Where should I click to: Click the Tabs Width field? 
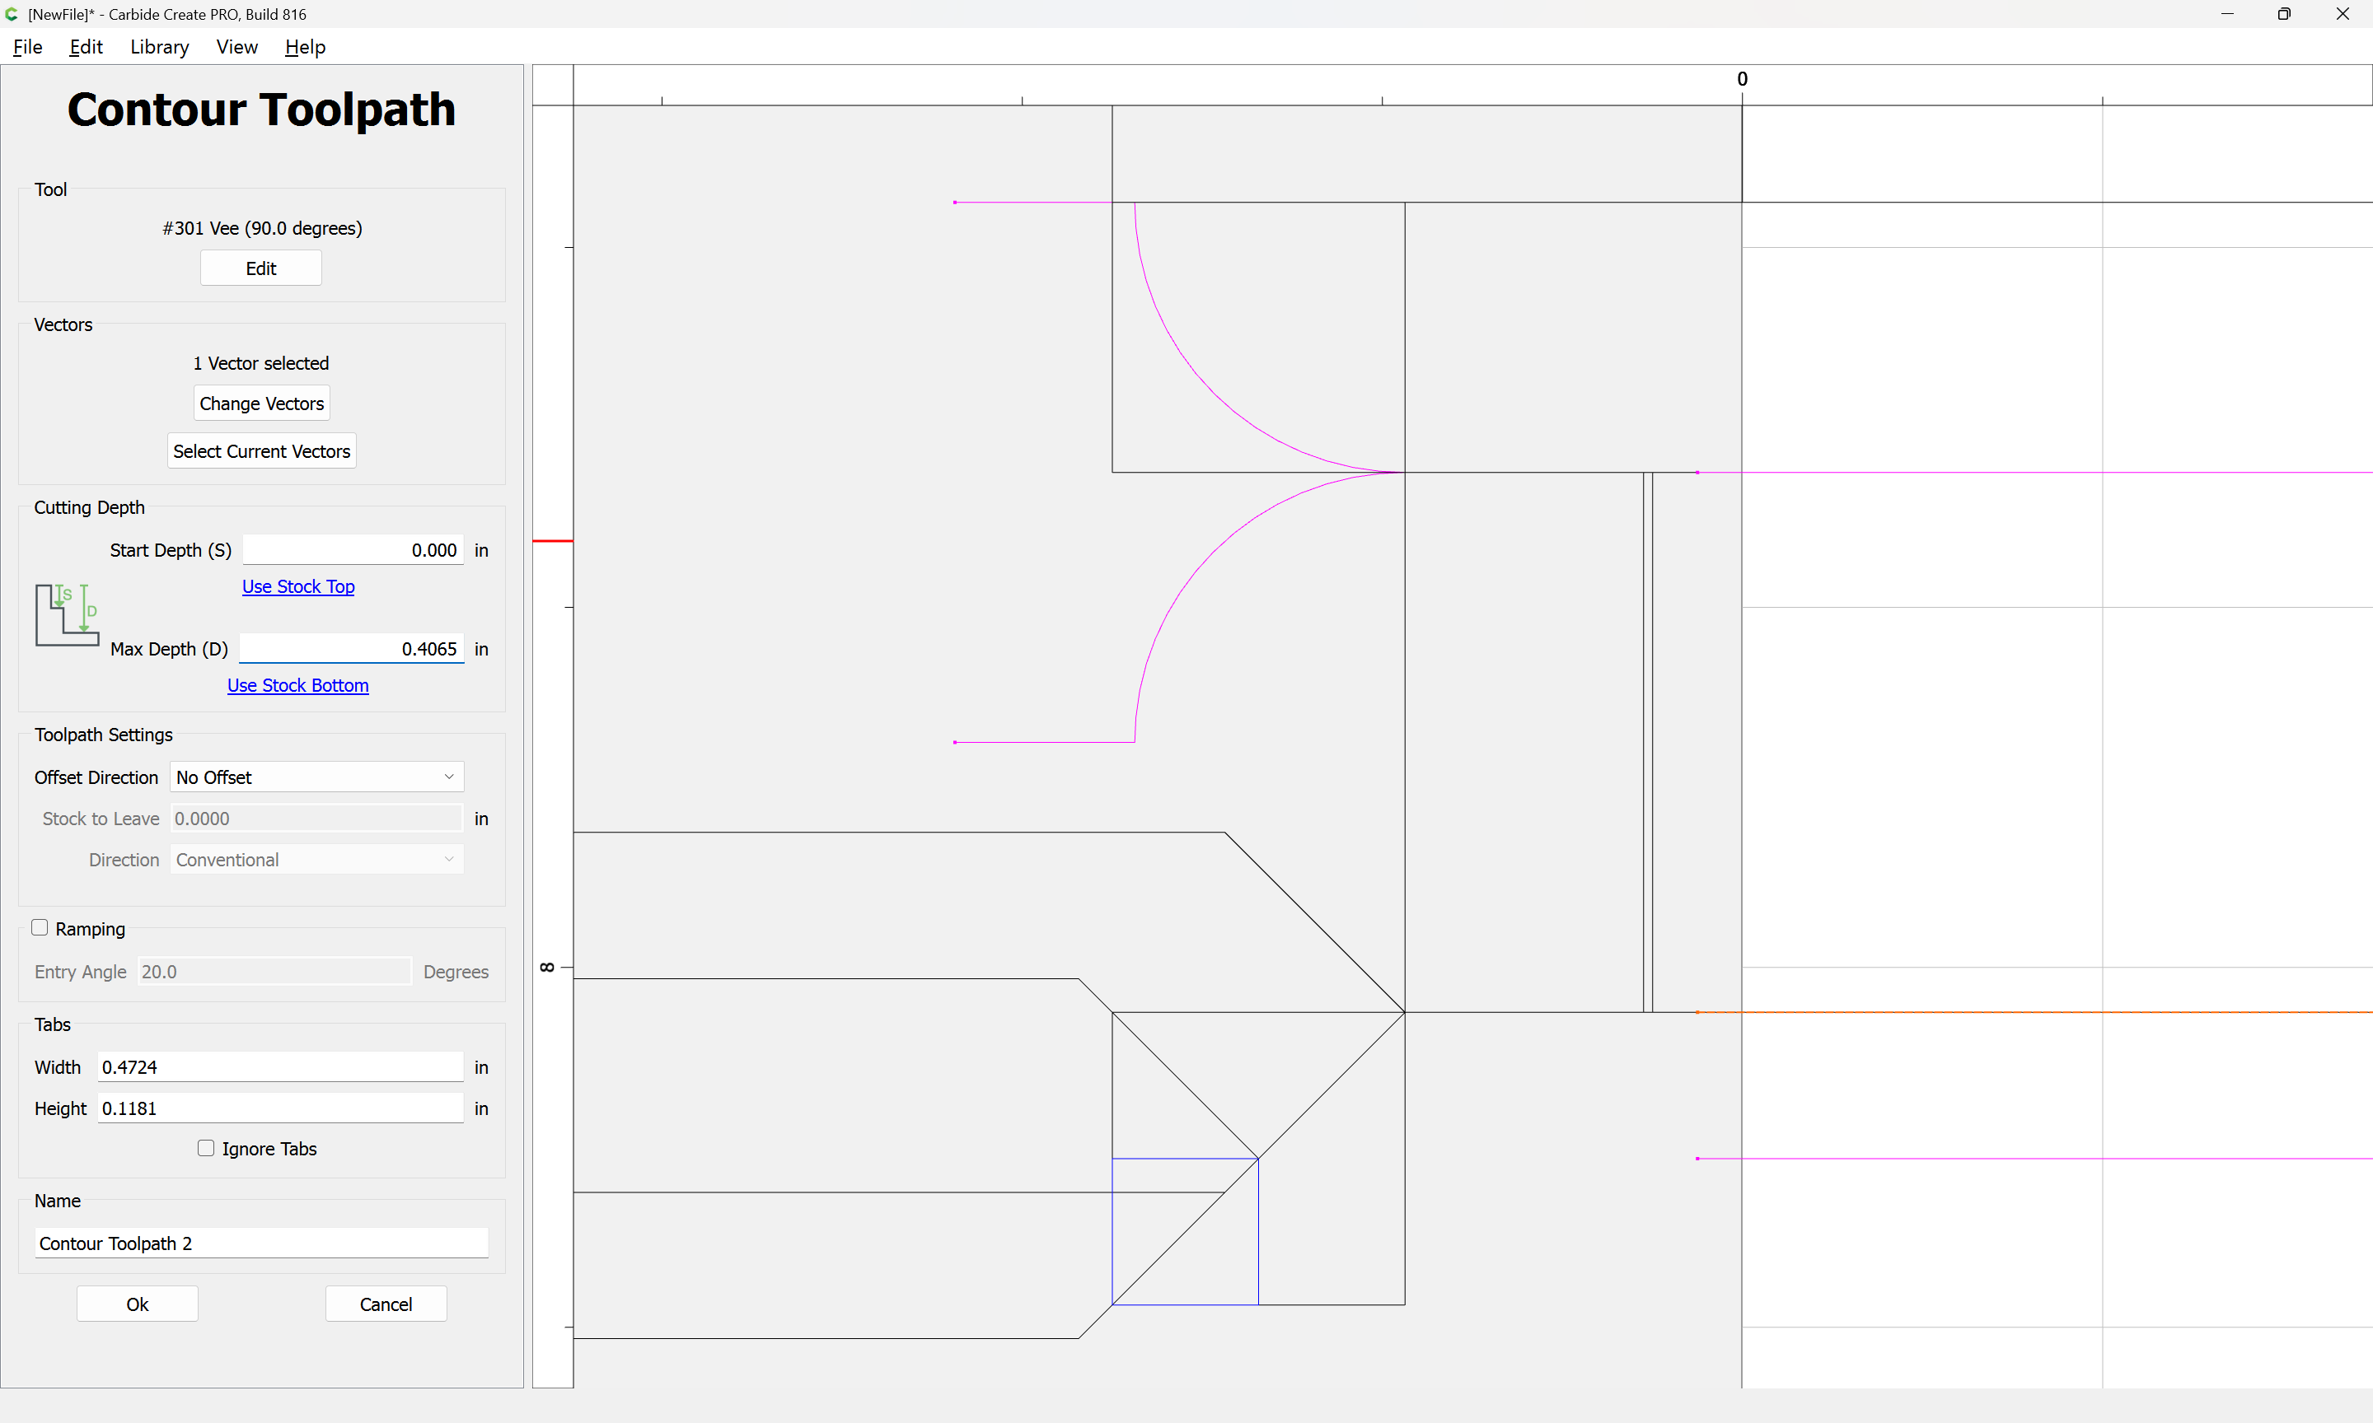pos(281,1067)
